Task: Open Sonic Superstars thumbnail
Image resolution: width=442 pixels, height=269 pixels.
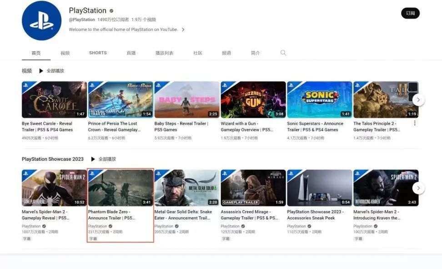Action: pos(320,100)
